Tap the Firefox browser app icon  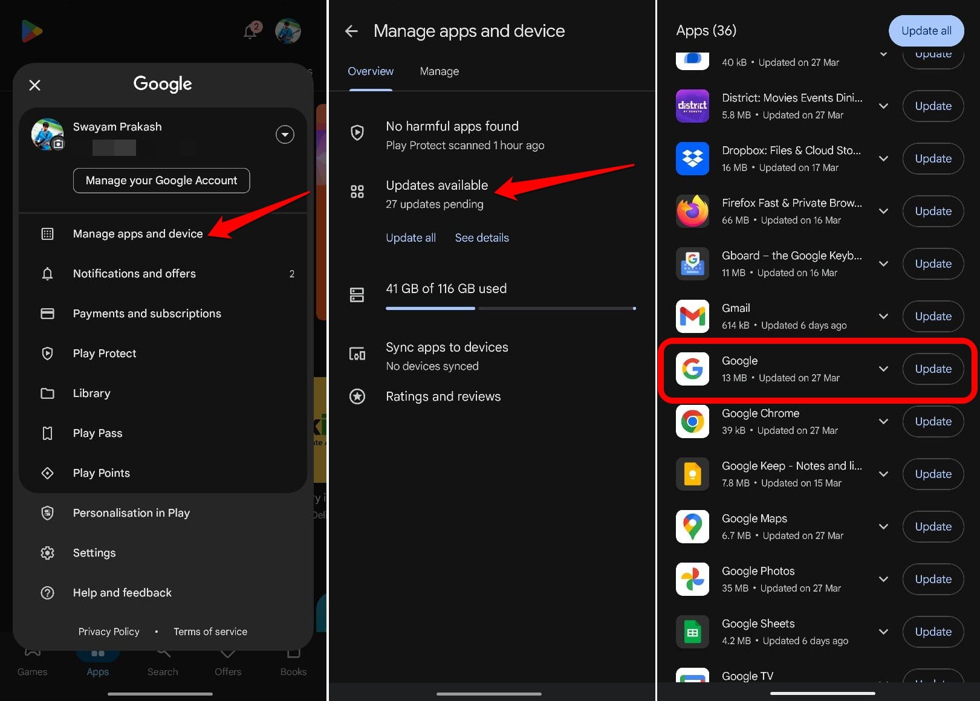coord(692,211)
